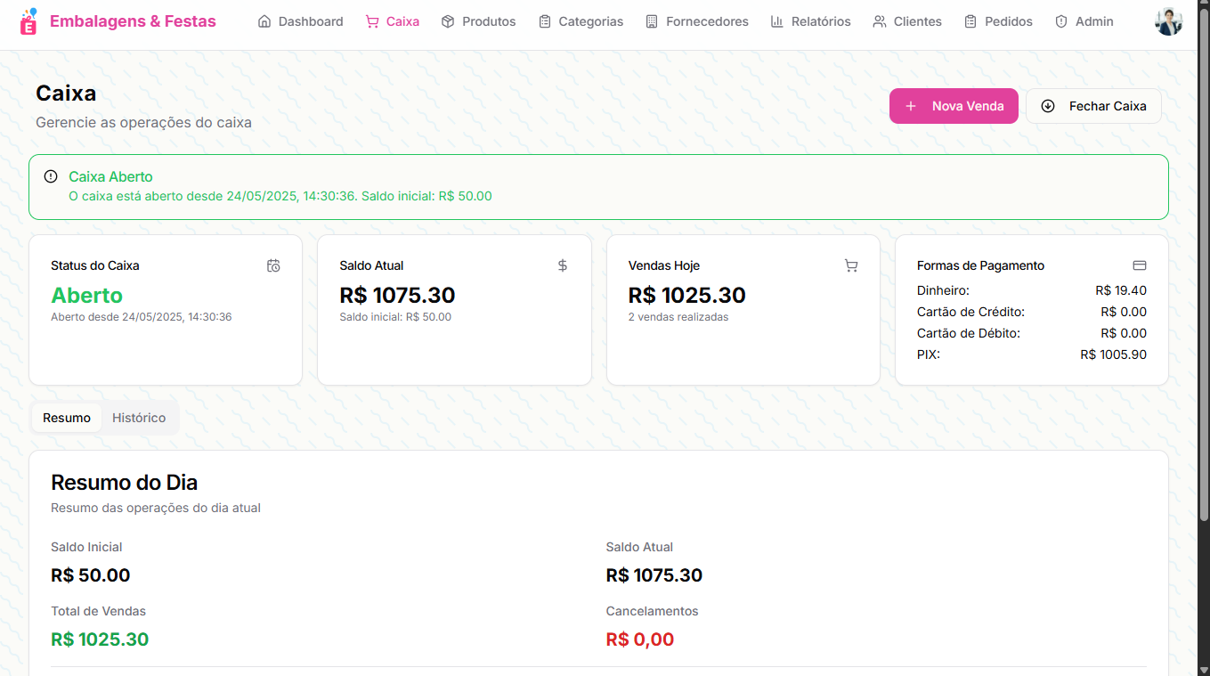Open Relatórios from the top menu

point(810,21)
